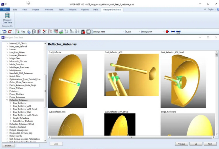219x149 pixels.
Task: Open the File tab
Action: [5, 9]
